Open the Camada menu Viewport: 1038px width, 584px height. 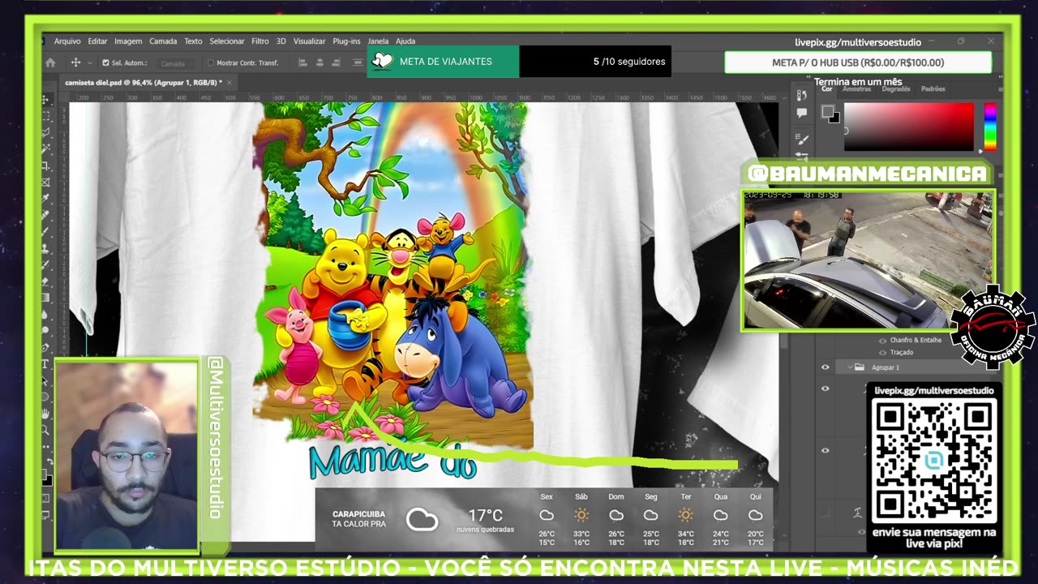(x=163, y=41)
